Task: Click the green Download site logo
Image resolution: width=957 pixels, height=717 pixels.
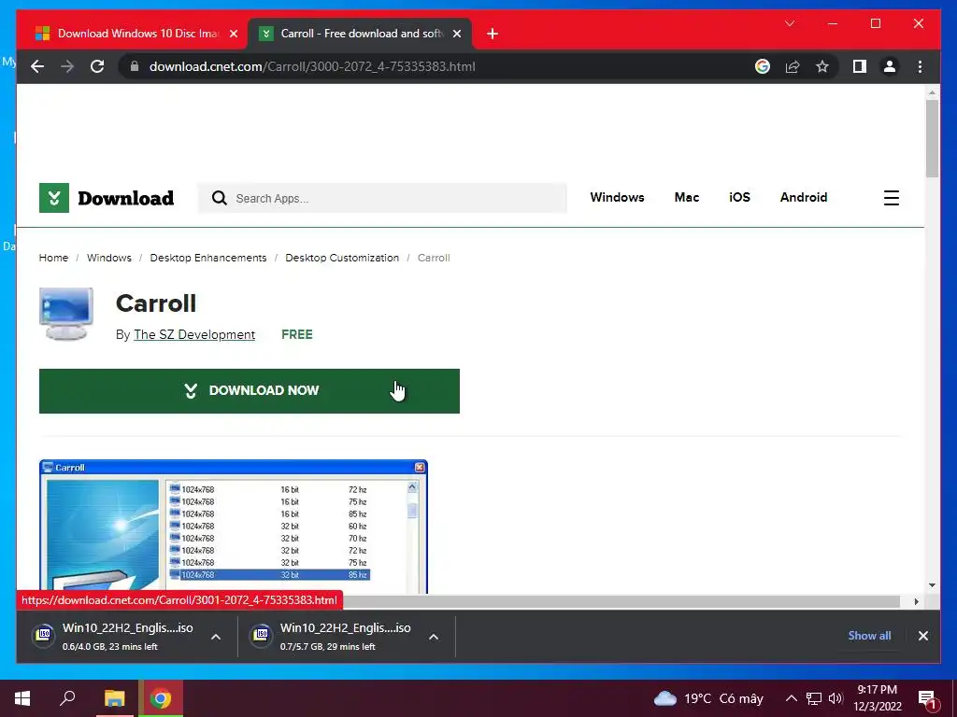Action: (x=107, y=198)
